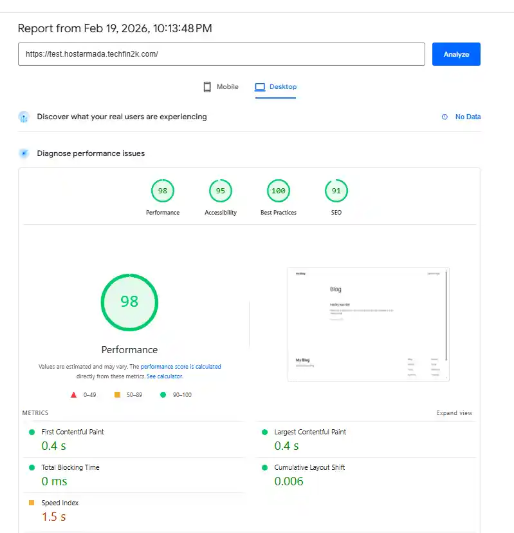Click the real users experience icon
The height and width of the screenshot is (533, 514).
(24, 117)
